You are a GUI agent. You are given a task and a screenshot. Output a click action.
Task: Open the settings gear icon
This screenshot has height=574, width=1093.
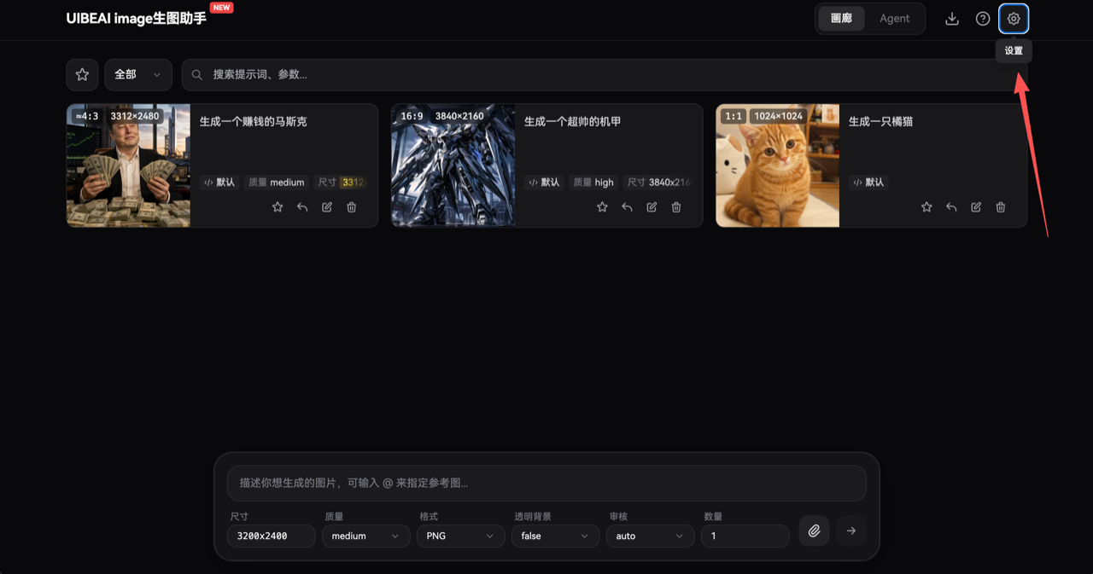1014,19
